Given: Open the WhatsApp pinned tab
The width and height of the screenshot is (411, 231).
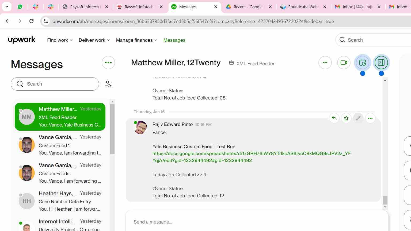Looking at the screenshot, I should tap(20, 7).
